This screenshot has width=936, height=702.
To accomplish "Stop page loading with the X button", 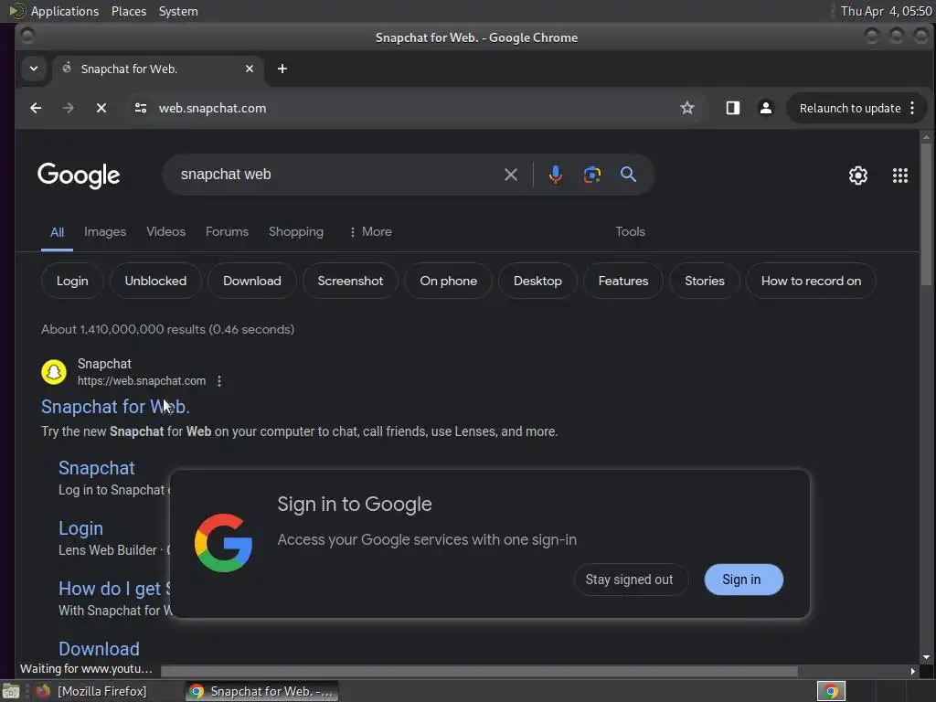I will 101,108.
